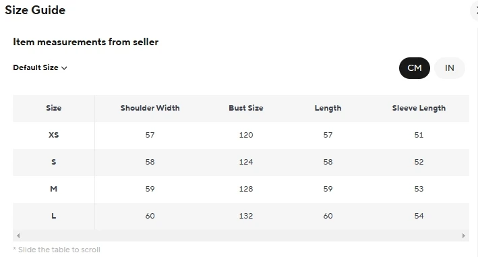Select the M size row label
478x257 pixels.
click(54, 189)
